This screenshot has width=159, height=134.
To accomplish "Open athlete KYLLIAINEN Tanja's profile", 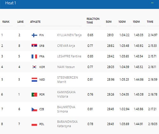I will click(69, 35).
